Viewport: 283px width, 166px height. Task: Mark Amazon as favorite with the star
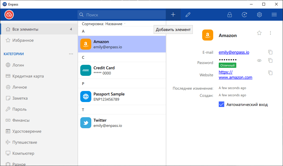tap(259, 33)
